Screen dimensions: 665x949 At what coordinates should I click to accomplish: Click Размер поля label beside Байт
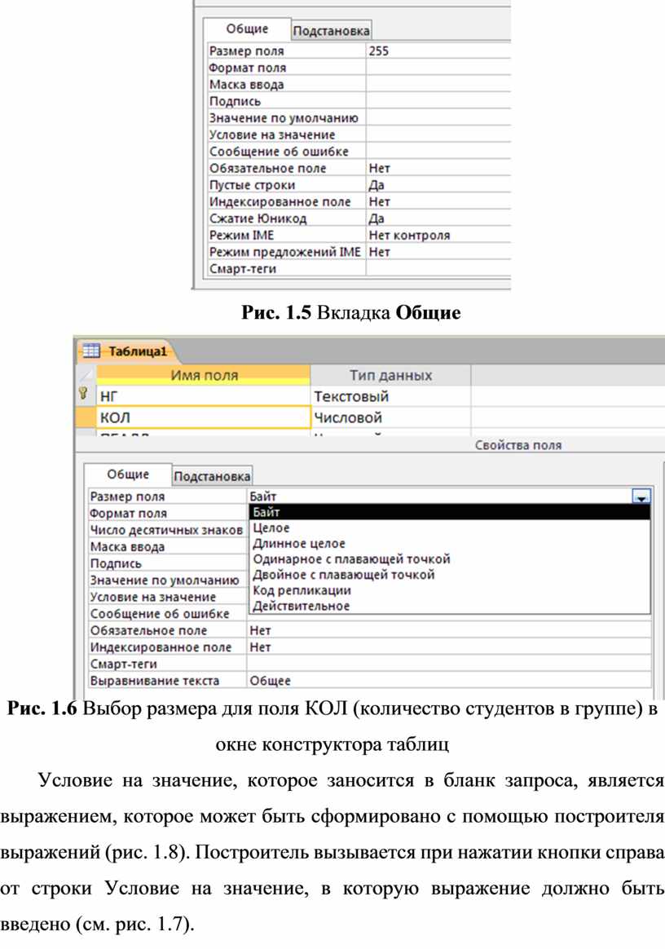(x=127, y=497)
